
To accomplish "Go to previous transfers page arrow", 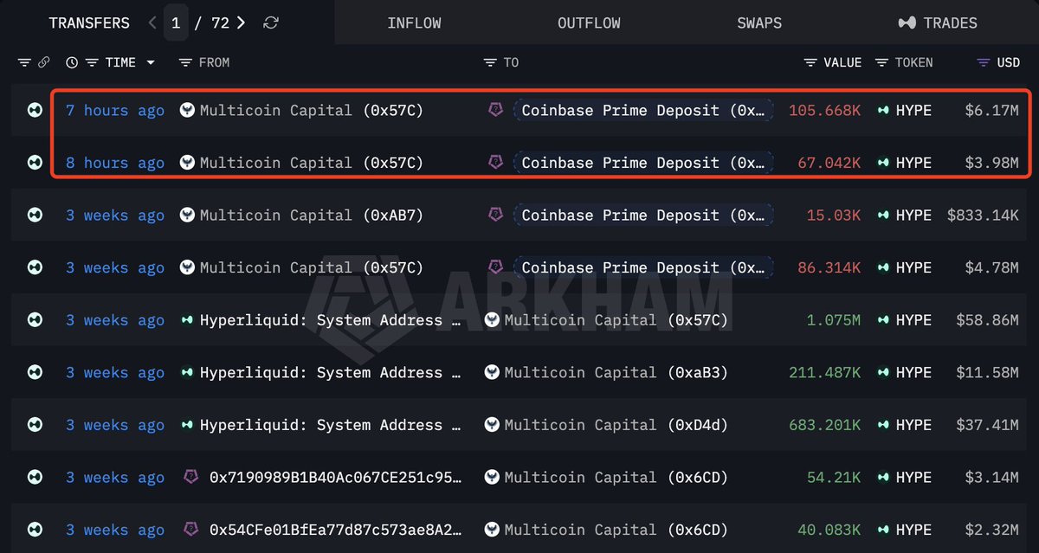I will point(152,23).
